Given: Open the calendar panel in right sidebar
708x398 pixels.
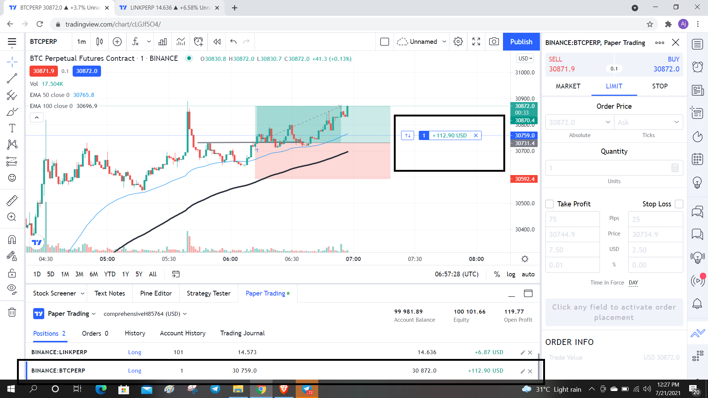Looking at the screenshot, I should tap(697, 159).
